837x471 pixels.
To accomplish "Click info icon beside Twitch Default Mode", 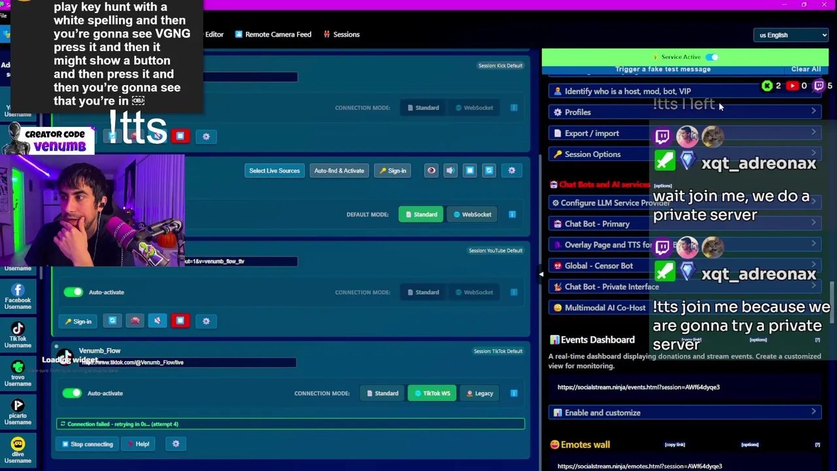I will point(512,215).
